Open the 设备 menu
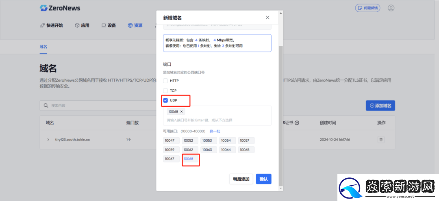Image resolution: width=439 pixels, height=201 pixels. point(109,26)
